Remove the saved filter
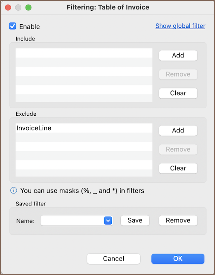 pos(178,220)
